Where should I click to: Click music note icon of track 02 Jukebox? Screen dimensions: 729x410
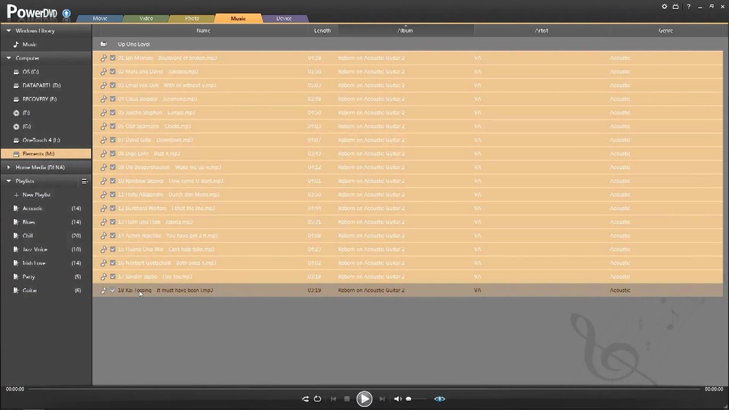tap(104, 72)
